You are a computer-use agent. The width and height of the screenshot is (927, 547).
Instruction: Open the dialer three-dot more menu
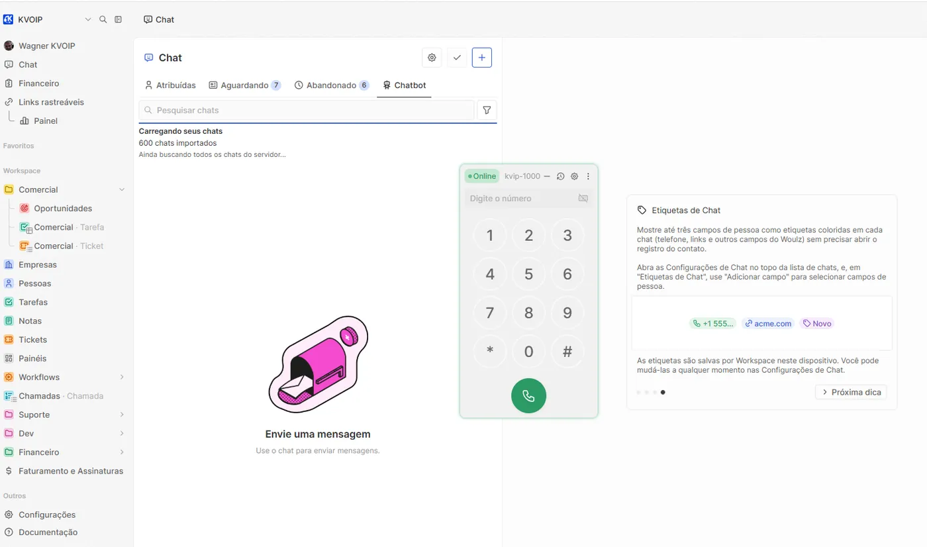(588, 176)
